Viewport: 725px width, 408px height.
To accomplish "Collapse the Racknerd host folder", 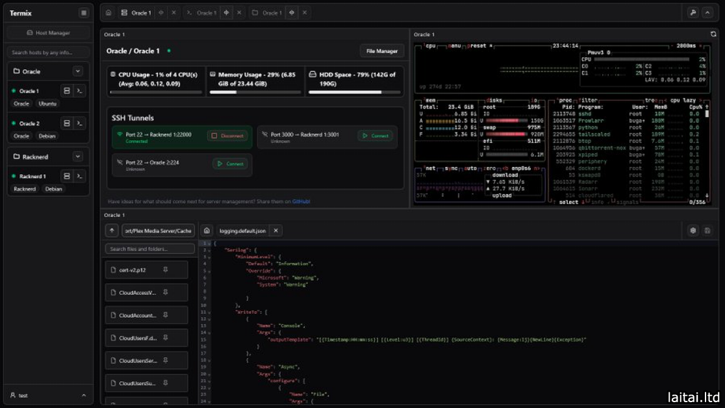I will click(78, 157).
